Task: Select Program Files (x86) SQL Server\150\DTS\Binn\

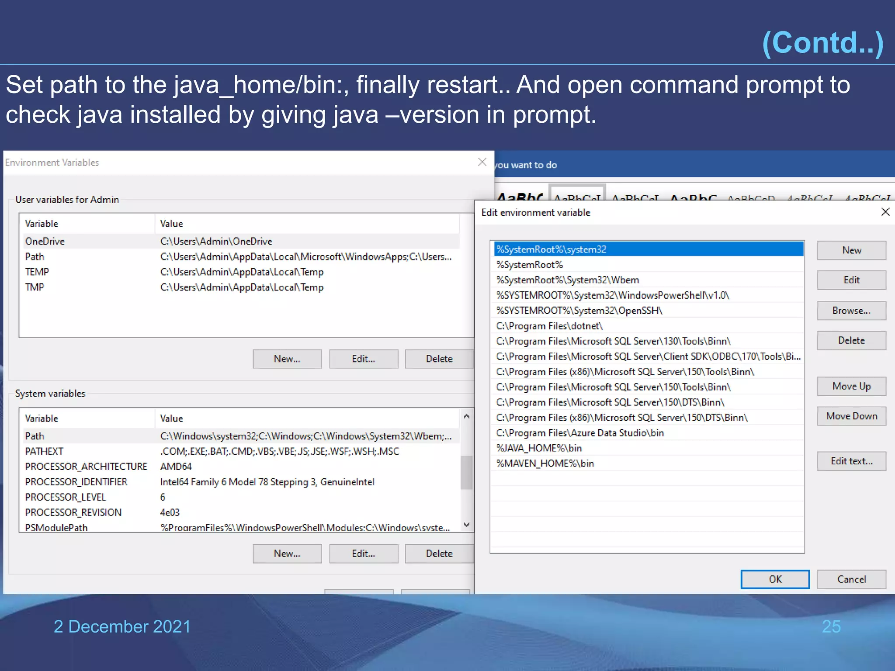Action: pos(649,418)
